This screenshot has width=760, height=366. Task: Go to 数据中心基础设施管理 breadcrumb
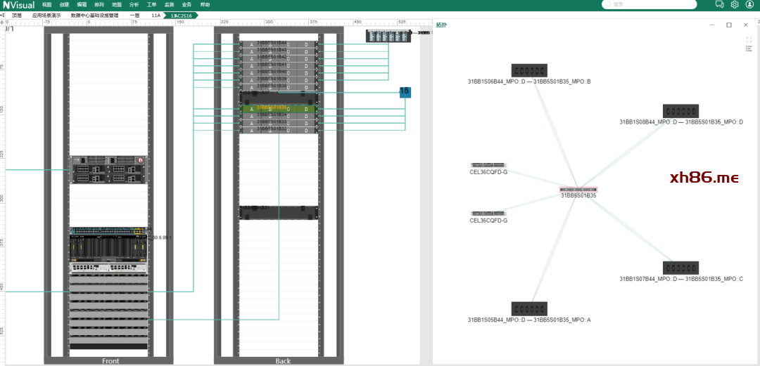(94, 15)
